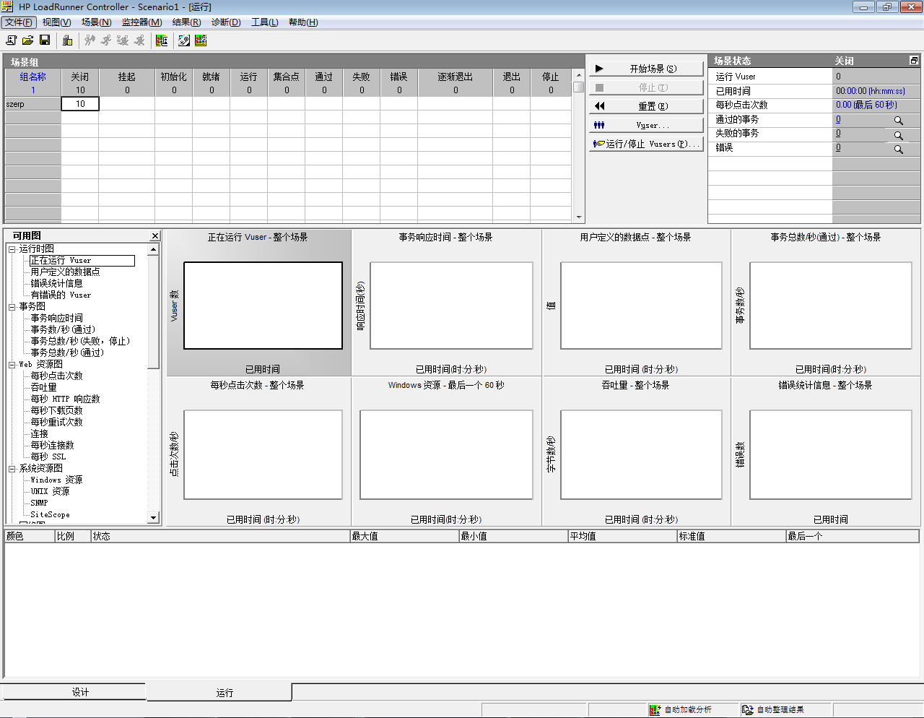
Task: Open the 场景(N) menu
Action: pyautogui.click(x=96, y=22)
